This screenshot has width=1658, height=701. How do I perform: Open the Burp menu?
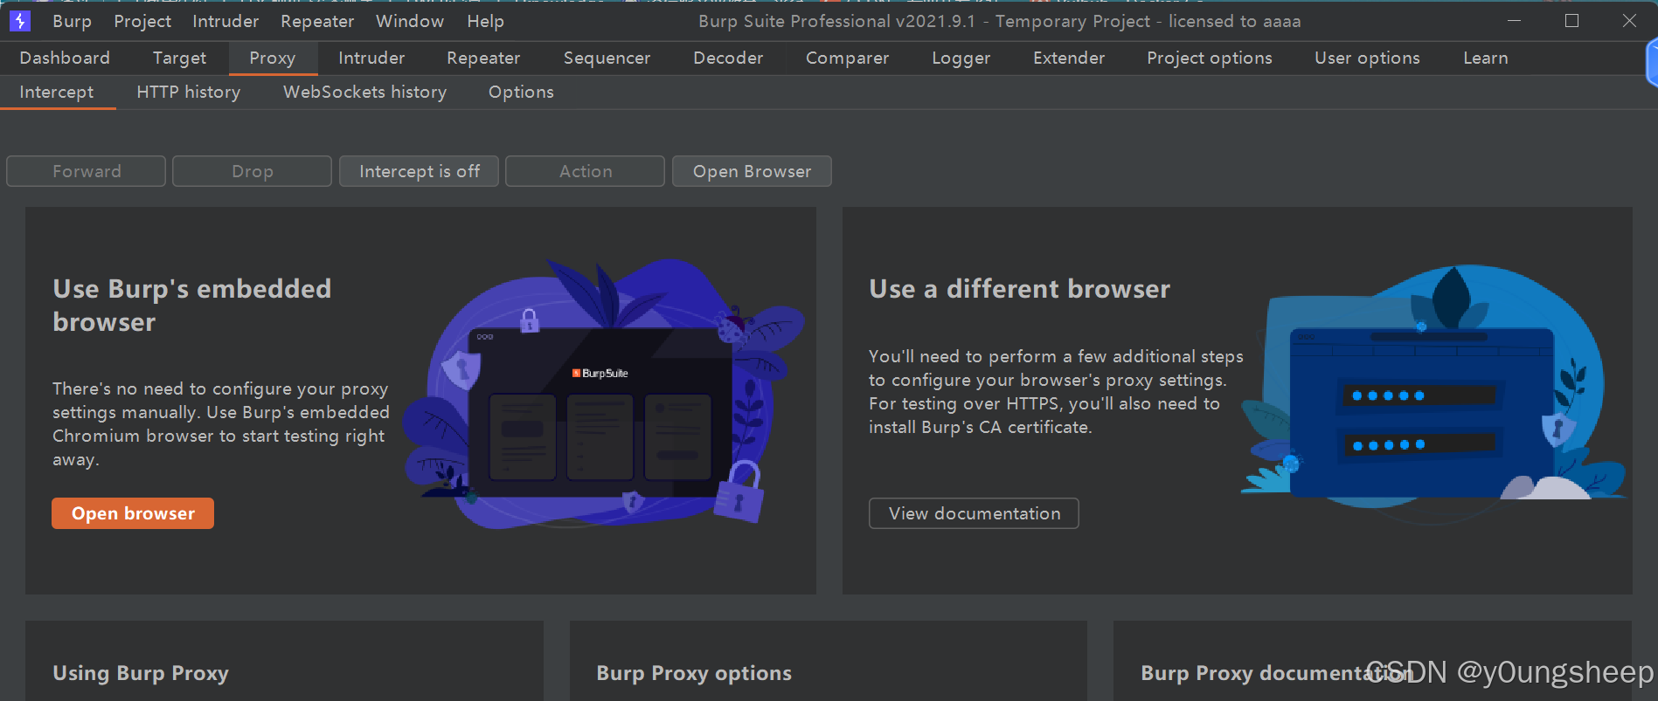[x=72, y=21]
